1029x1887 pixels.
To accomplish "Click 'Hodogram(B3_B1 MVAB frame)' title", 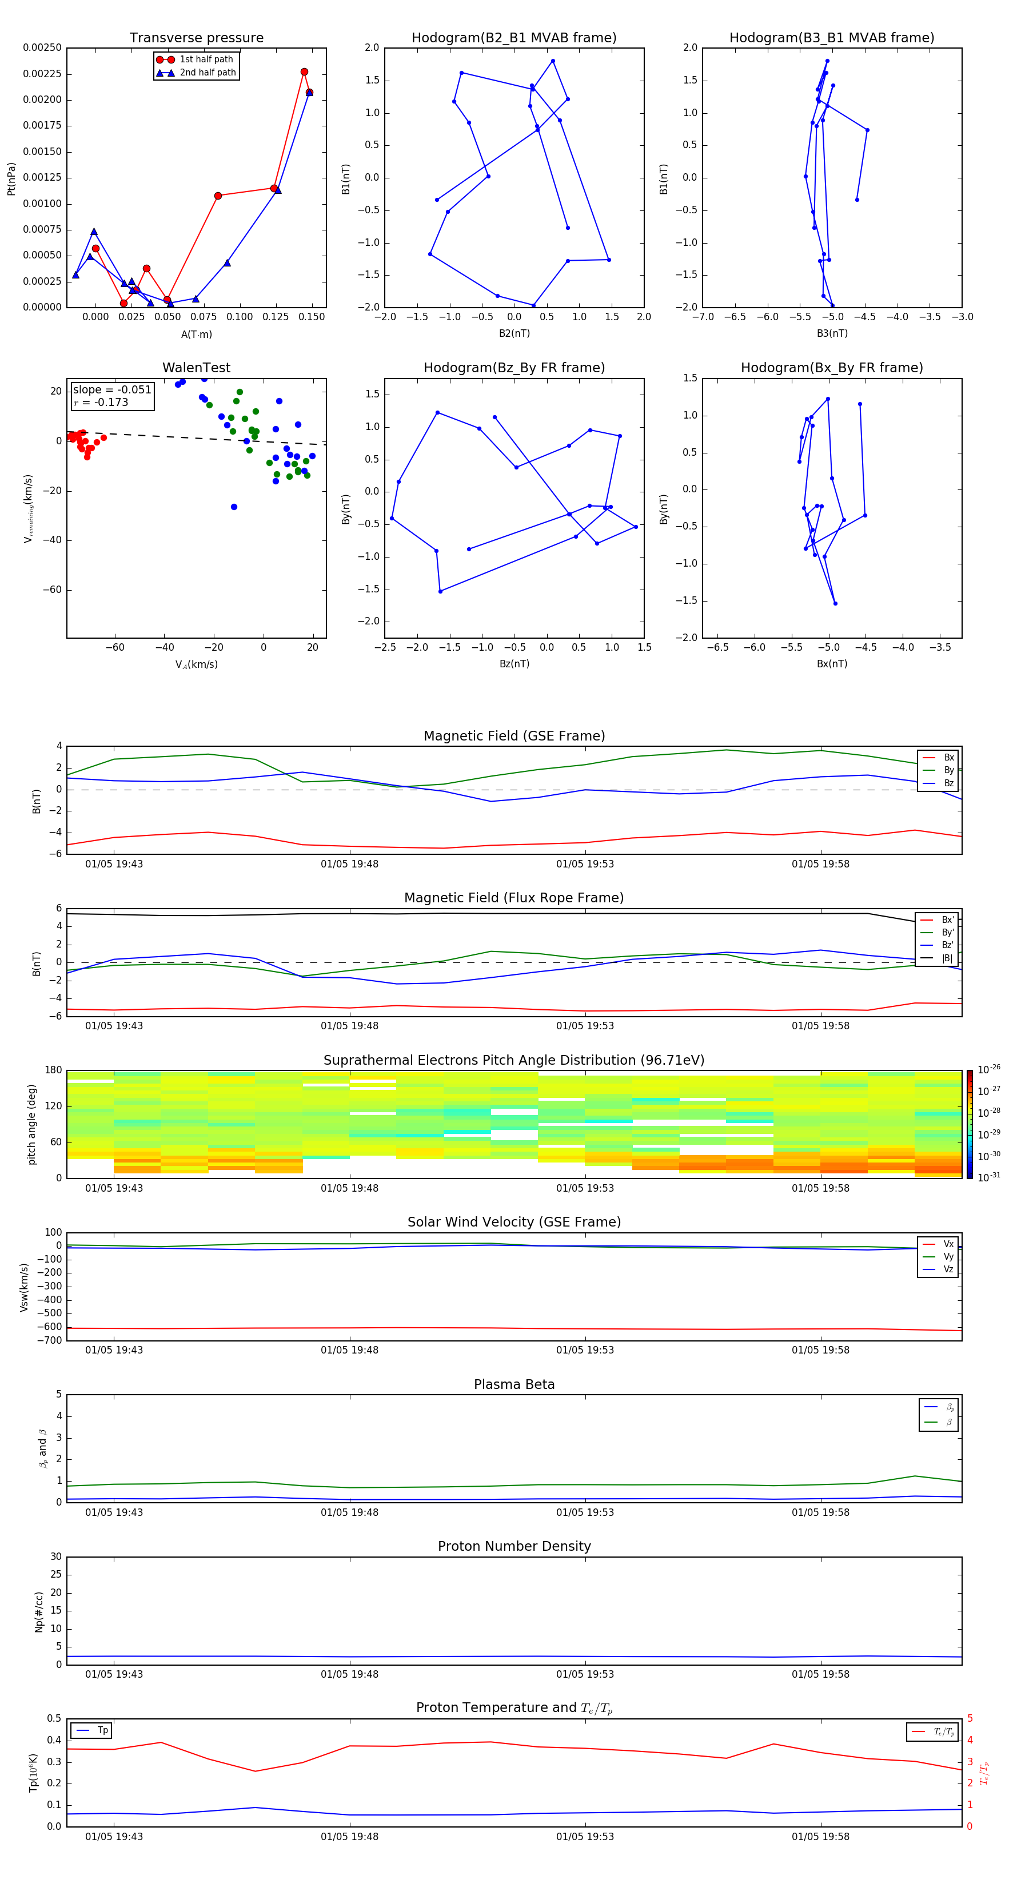I will click(832, 38).
